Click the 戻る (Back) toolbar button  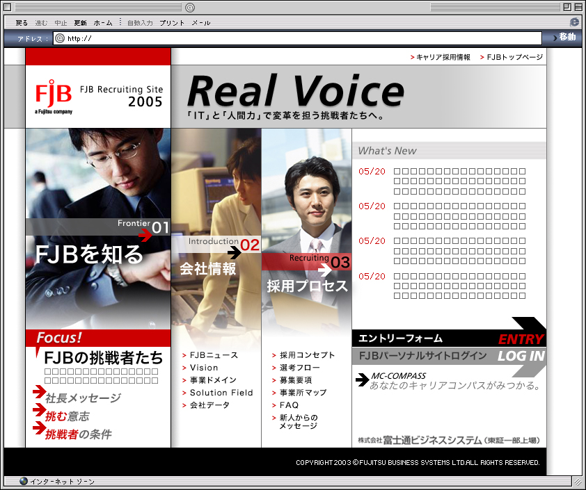coord(22,23)
